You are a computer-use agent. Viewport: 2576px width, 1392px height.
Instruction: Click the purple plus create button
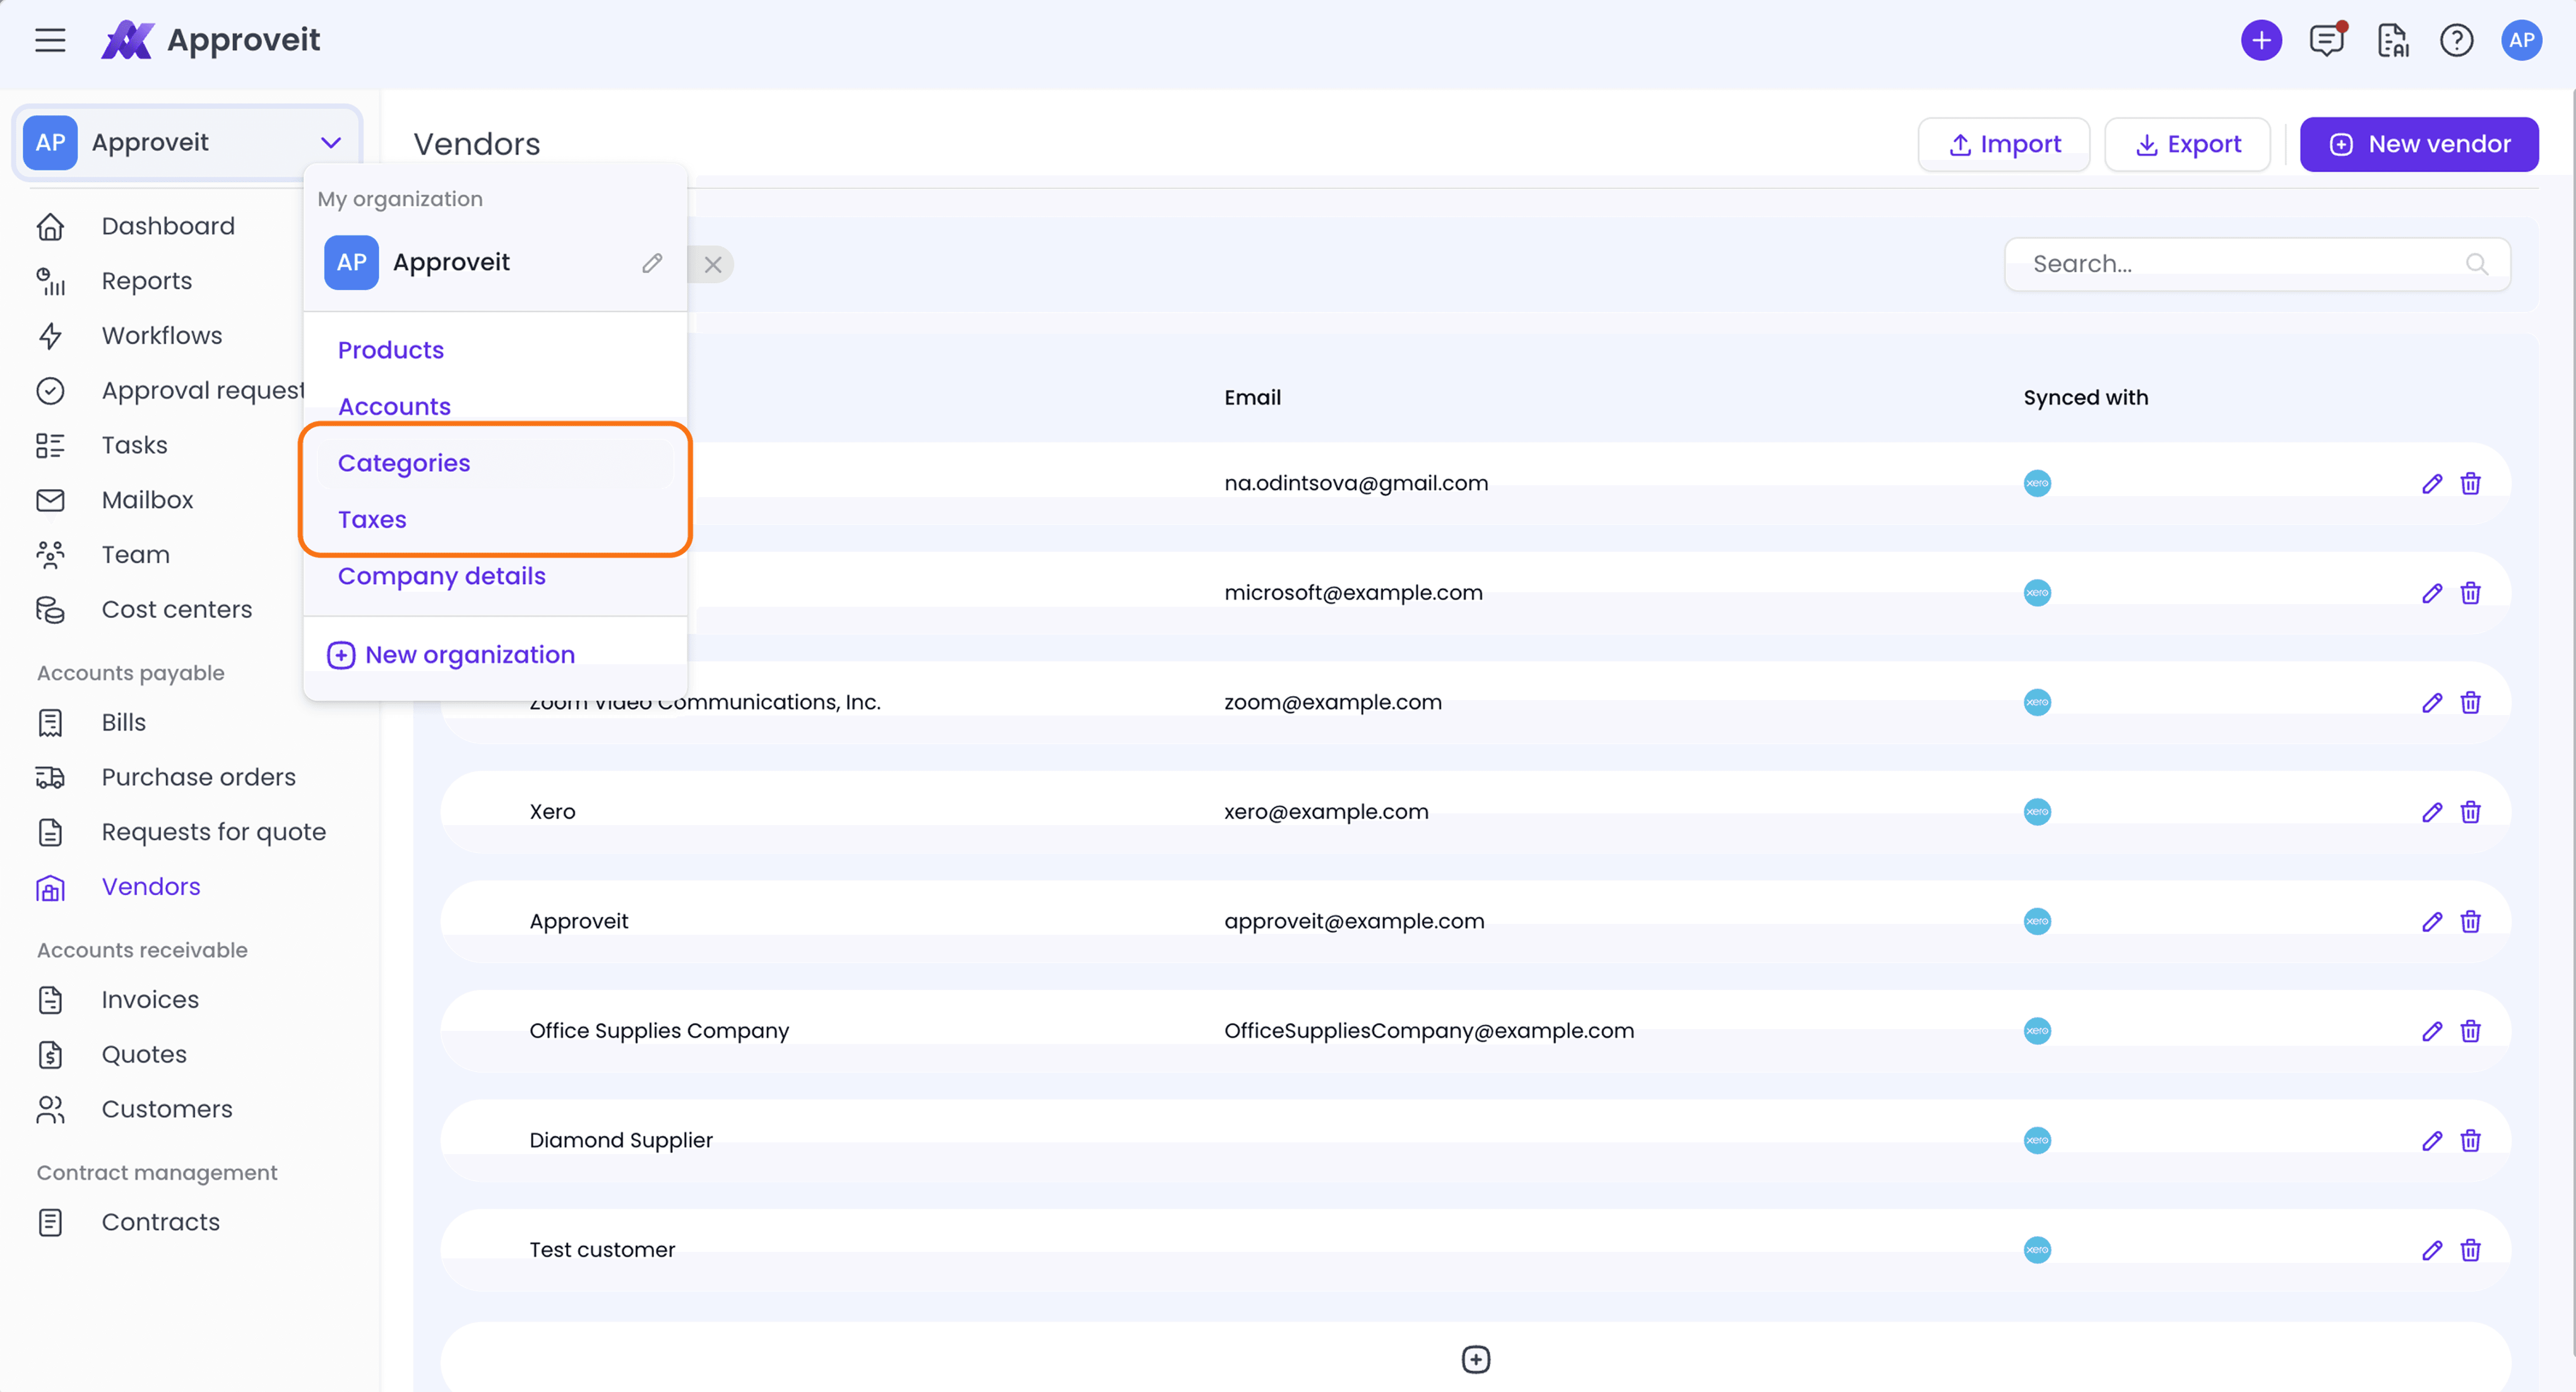(x=2261, y=40)
